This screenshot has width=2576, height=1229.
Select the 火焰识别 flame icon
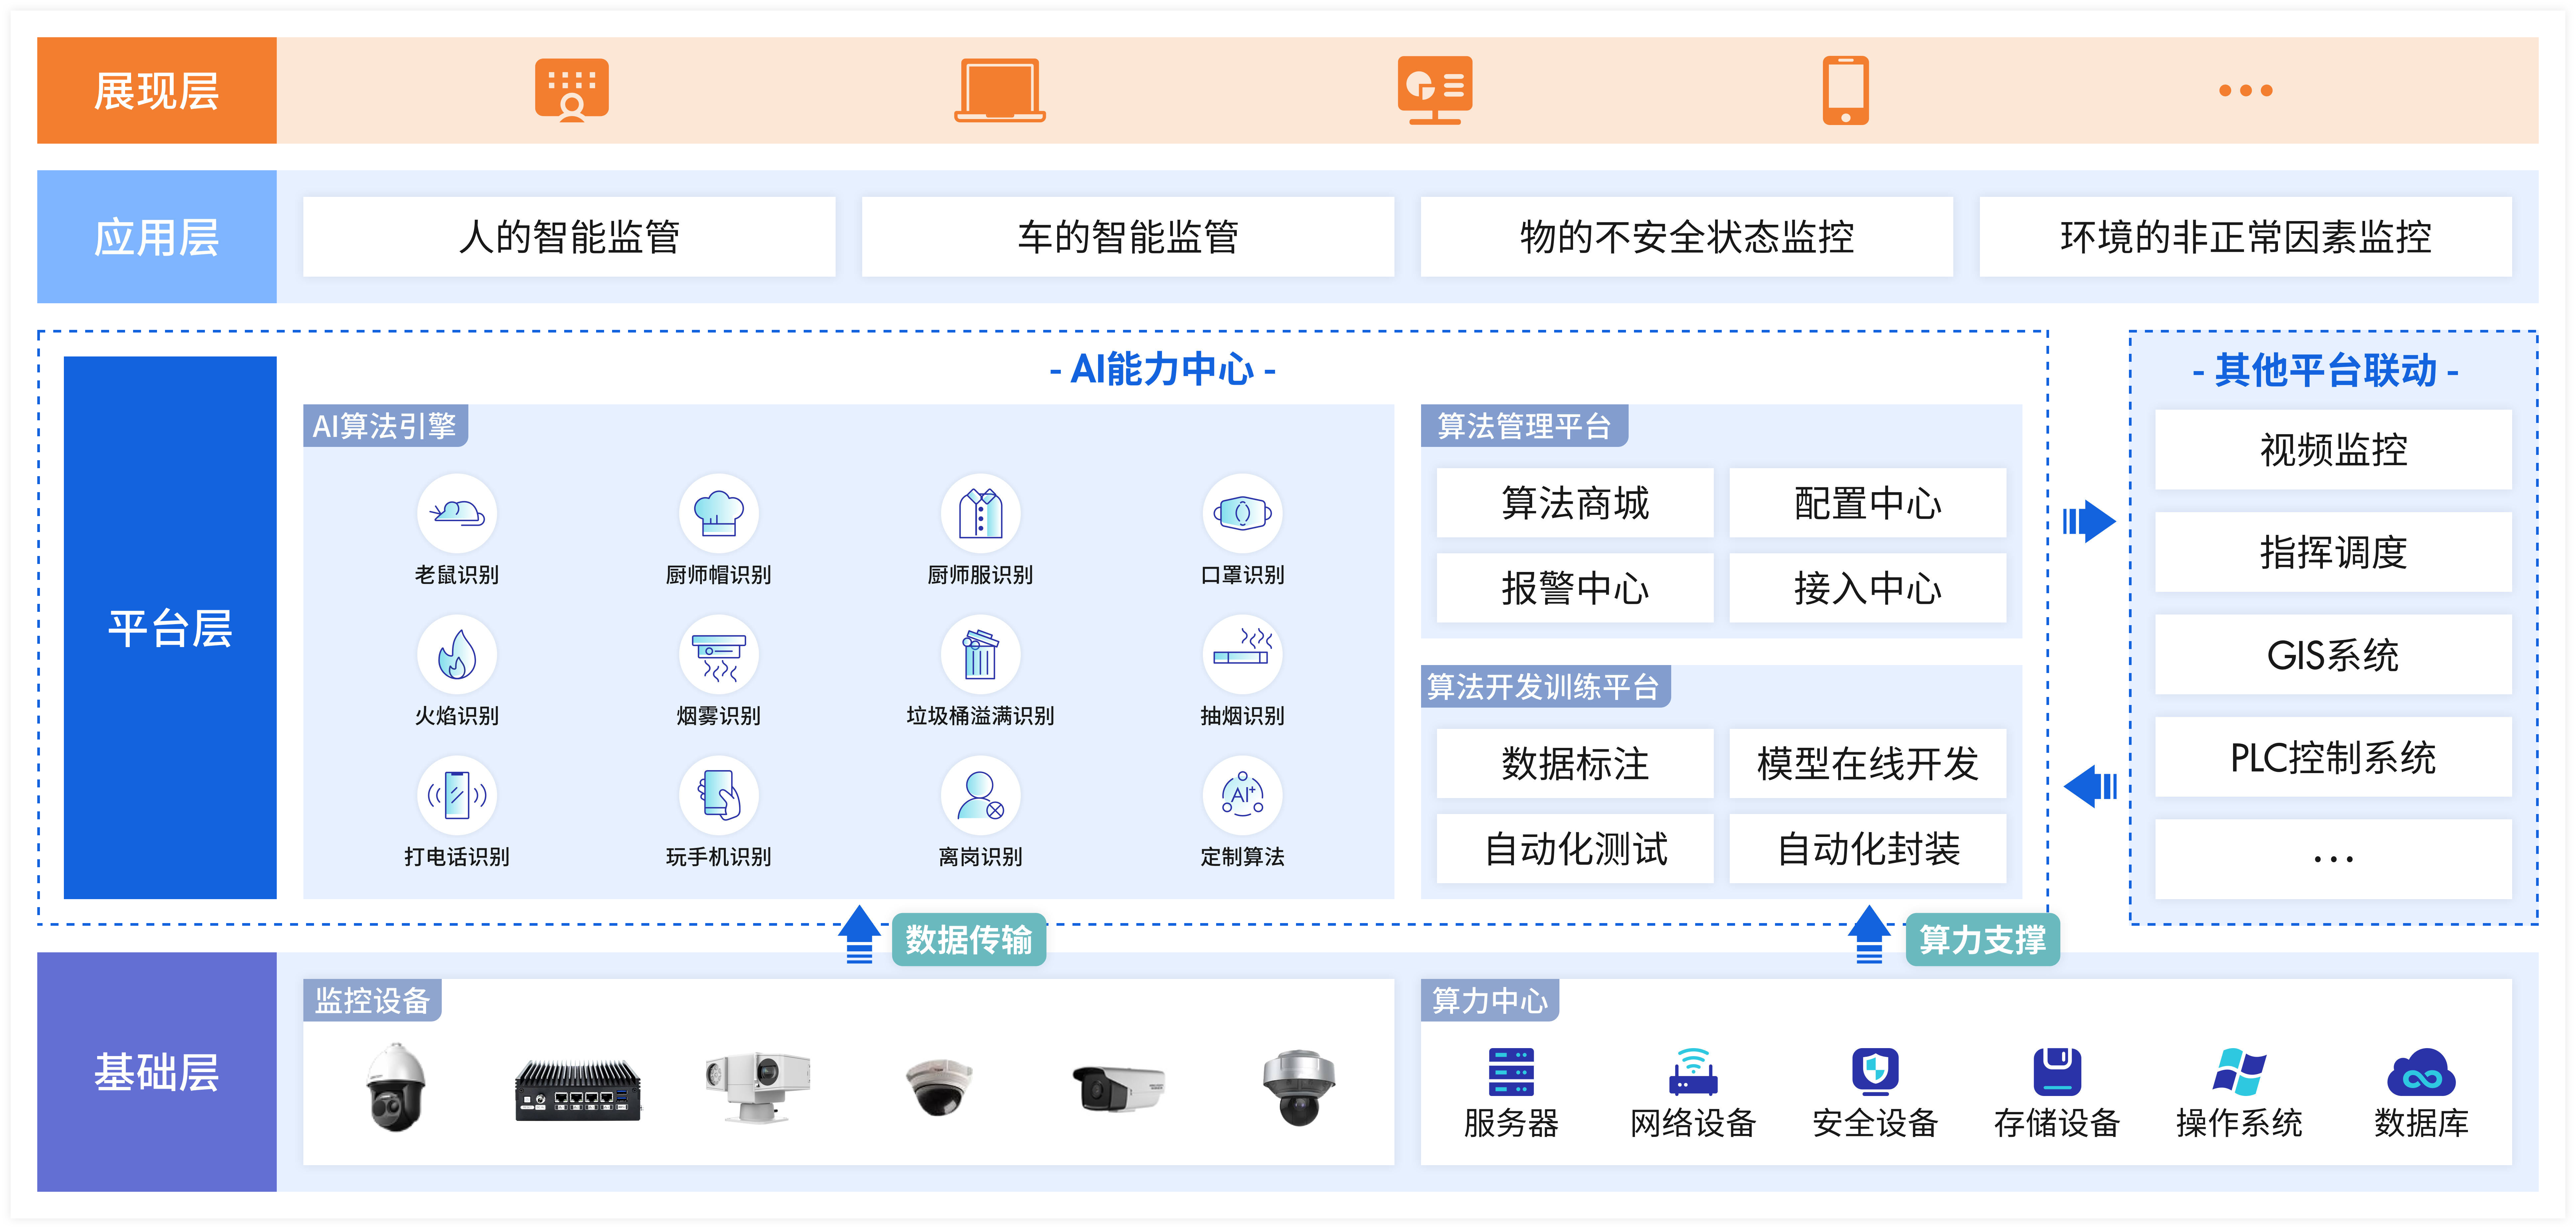coord(457,655)
